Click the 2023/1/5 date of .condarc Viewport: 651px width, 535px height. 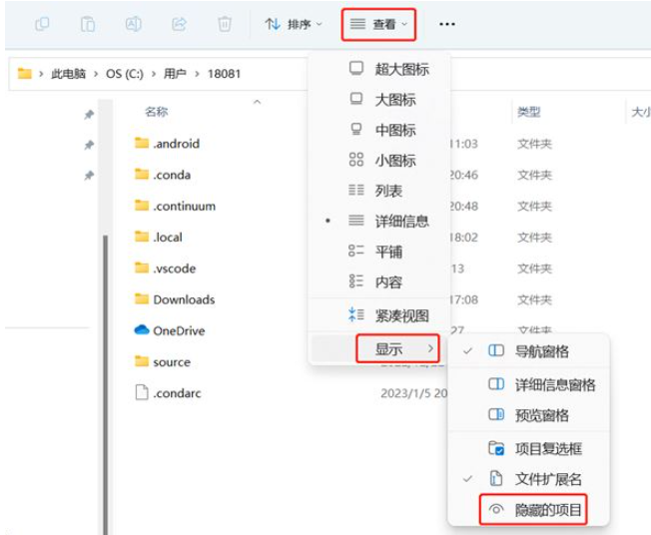coord(414,393)
